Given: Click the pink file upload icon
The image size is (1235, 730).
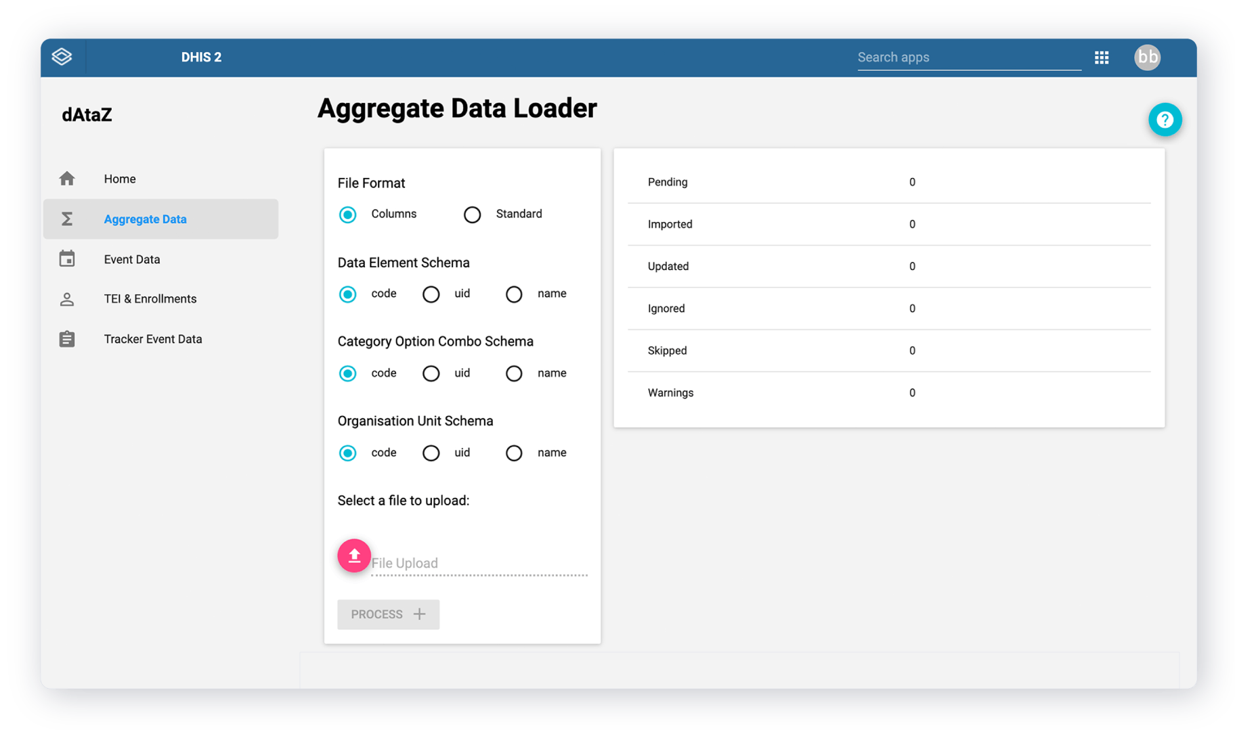Looking at the screenshot, I should point(353,555).
